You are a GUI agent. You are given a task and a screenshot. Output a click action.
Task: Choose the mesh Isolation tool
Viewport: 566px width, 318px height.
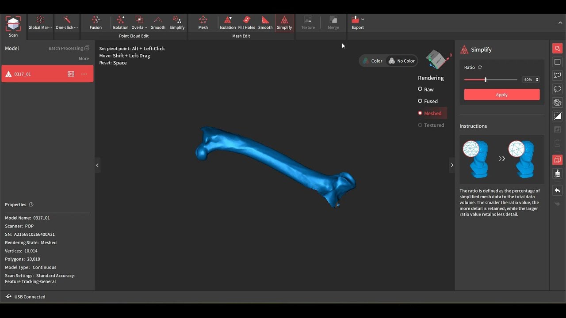tap(228, 23)
